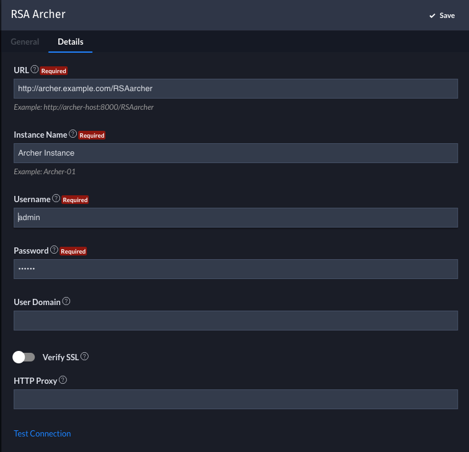Screen dimensions: 469x452
Task: Click the HTTP Proxy help icon
Action: tap(63, 380)
